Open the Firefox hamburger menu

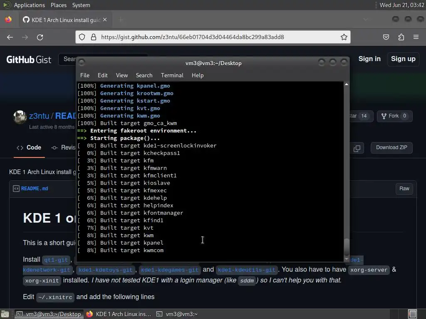coord(416,37)
